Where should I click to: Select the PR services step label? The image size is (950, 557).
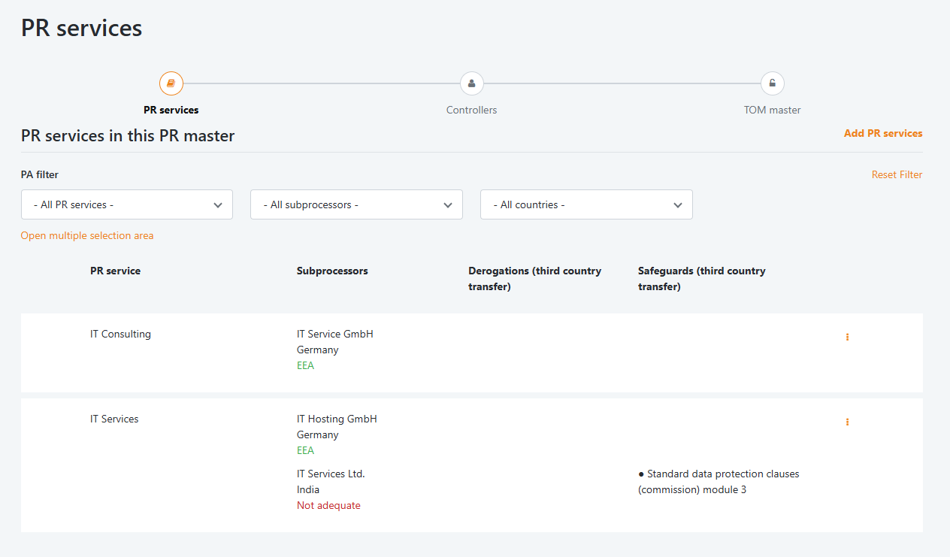[171, 110]
